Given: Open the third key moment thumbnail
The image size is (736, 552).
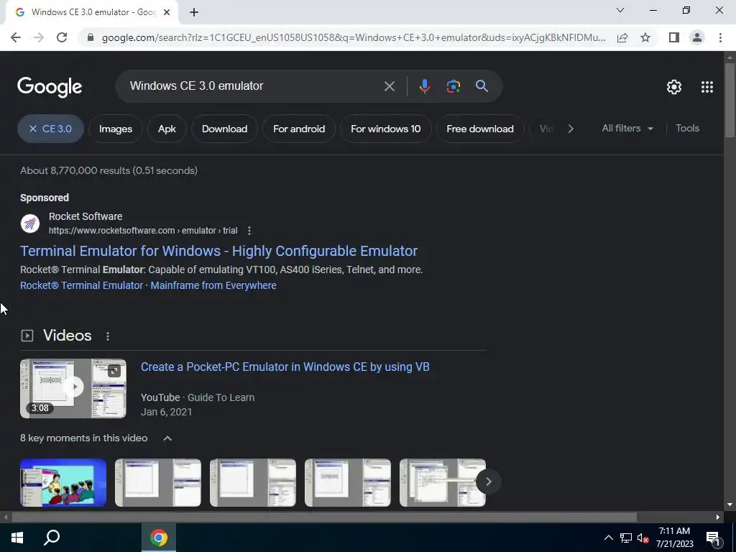Looking at the screenshot, I should 253,482.
